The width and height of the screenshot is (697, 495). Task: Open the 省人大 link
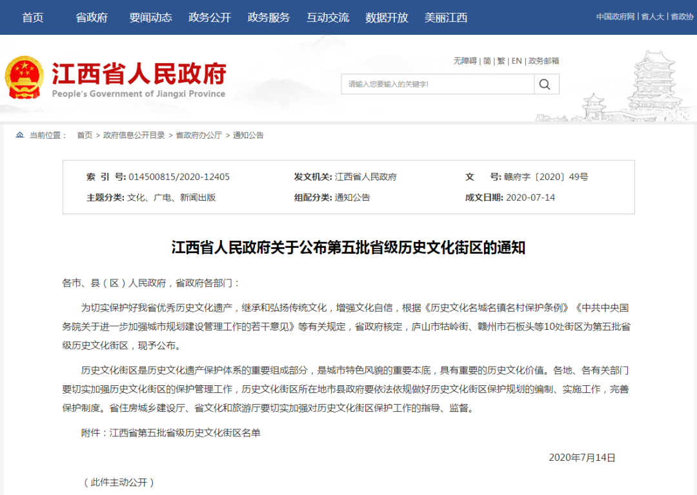pos(652,16)
